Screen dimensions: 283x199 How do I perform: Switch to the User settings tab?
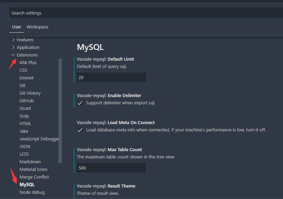click(17, 27)
